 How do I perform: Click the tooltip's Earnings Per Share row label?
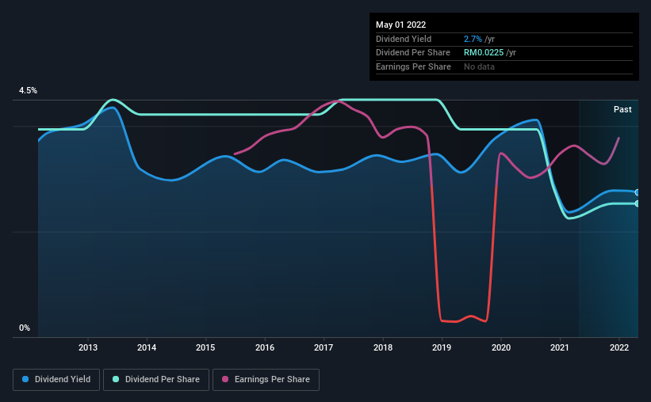click(x=413, y=66)
